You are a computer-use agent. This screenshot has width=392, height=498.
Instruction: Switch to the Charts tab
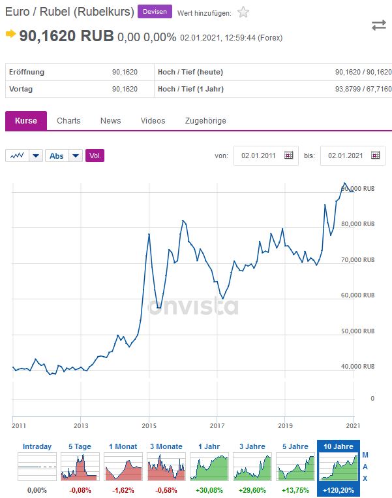[x=68, y=121]
